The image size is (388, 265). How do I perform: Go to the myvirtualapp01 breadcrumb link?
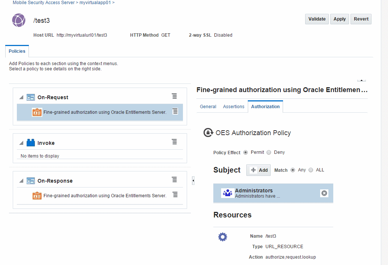pos(95,3)
